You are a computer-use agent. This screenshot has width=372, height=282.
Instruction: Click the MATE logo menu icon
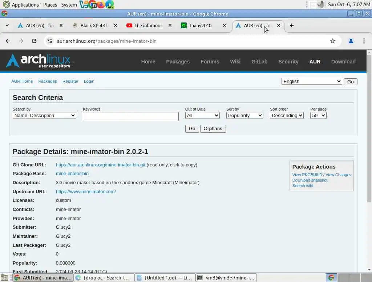[6, 4]
